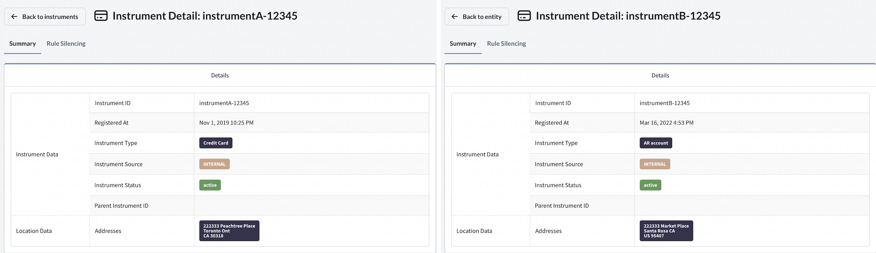Viewport: 876px width, 253px height.
Task: Select the Summary tab for instrumentA
Action: (x=23, y=44)
